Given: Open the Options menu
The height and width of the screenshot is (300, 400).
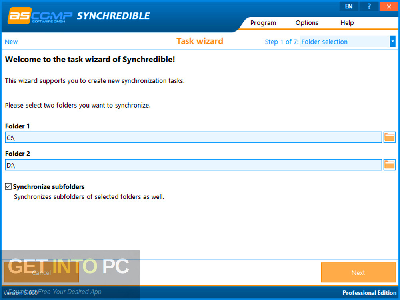Looking at the screenshot, I should click(x=307, y=23).
